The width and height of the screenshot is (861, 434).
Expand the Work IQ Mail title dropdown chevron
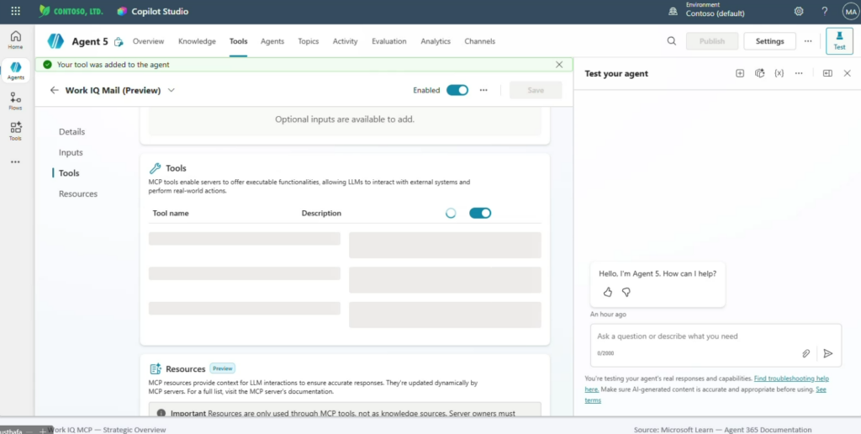pyautogui.click(x=172, y=90)
